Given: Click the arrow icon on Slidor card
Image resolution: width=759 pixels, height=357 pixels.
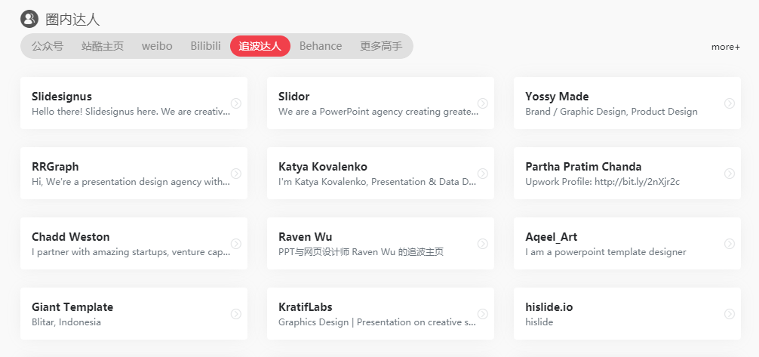Looking at the screenshot, I should click(483, 103).
